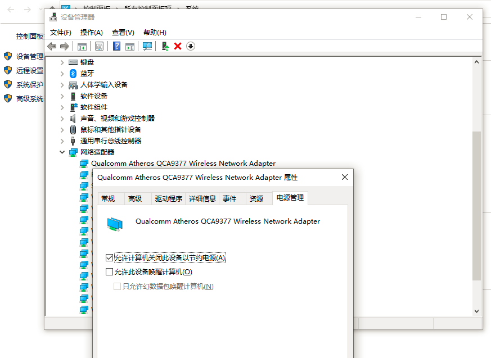The width and height of the screenshot is (491, 358).
Task: Click the show/hide action pane toolbar icon
Action: click(129, 47)
